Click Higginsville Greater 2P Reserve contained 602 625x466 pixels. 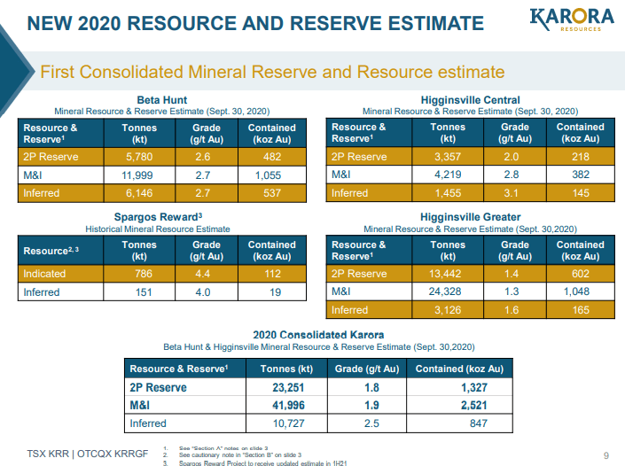[581, 274]
